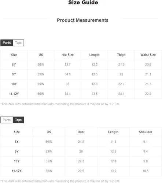Viewport: 162px width, 183px height.
Task: Click the Hip Size column header
Action: tap(67, 55)
